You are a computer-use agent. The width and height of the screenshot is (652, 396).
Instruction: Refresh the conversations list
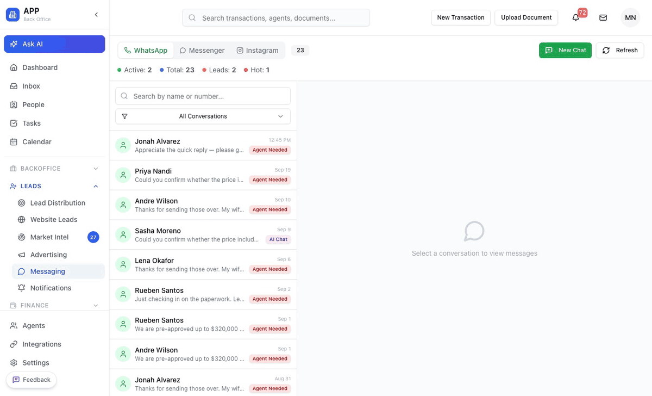620,50
